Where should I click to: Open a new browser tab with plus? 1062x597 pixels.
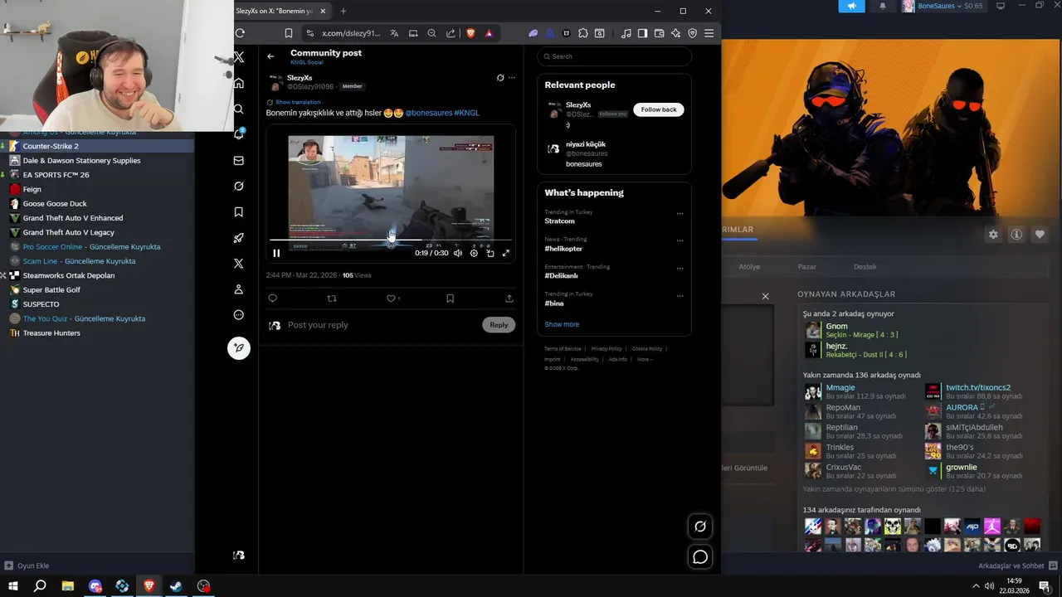[343, 11]
